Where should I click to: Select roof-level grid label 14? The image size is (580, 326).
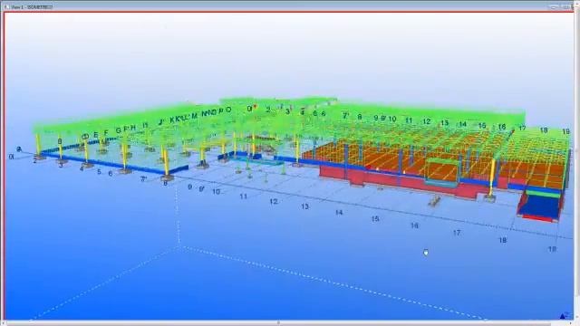click(463, 124)
